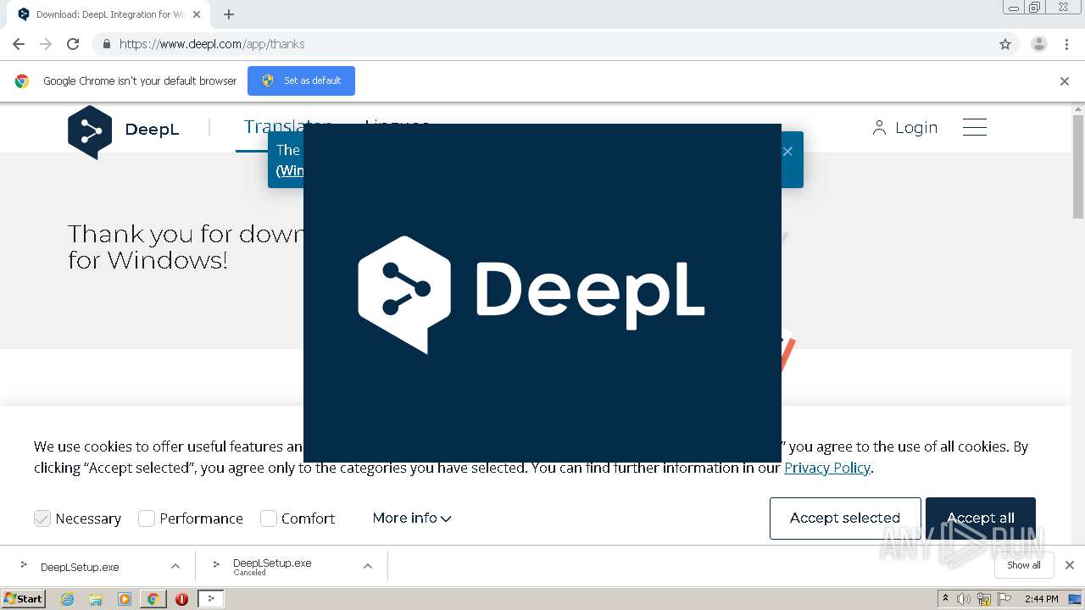Viewport: 1085px width, 610px height.
Task: Open media player icon in taskbar
Action: (x=125, y=599)
